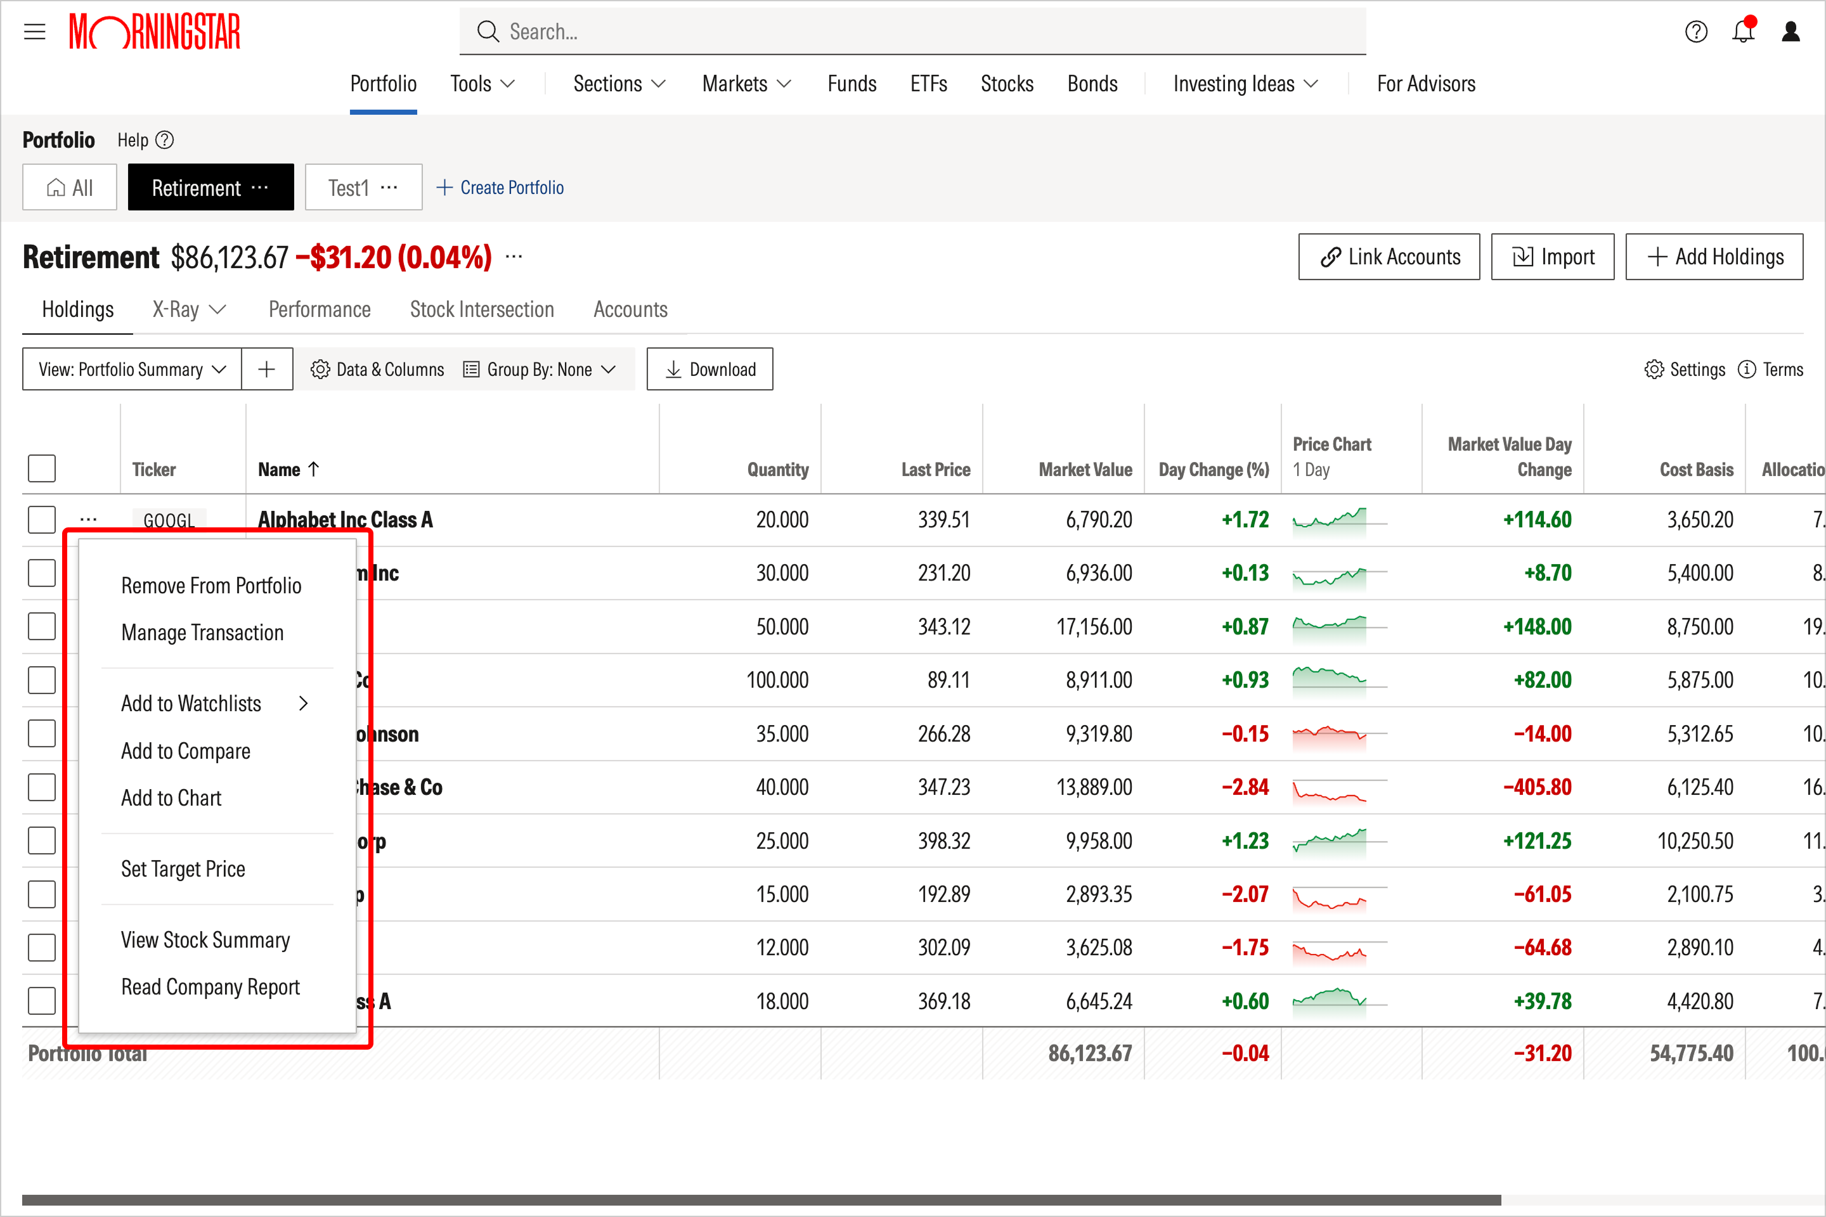Click the Link Accounts button
This screenshot has height=1217, width=1826.
pos(1389,257)
